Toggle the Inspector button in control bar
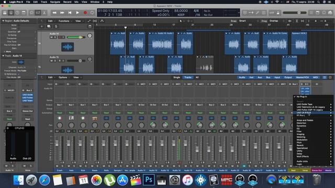The width and height of the screenshot is (335, 188). [11, 13]
